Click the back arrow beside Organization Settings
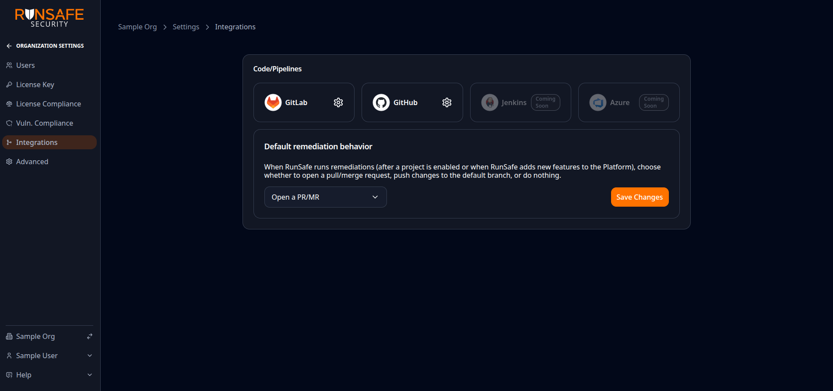The height and width of the screenshot is (391, 833). [x=9, y=46]
